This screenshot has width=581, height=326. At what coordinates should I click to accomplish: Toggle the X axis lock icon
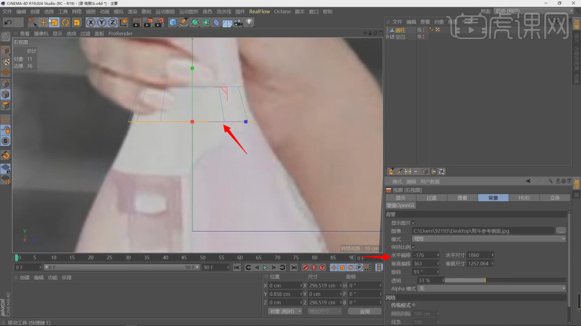91,22
